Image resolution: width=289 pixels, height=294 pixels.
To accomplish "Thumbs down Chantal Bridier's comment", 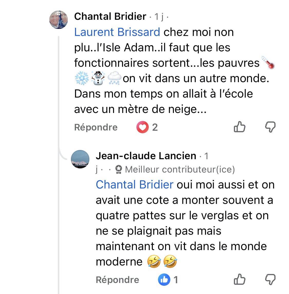I will click(x=270, y=127).
